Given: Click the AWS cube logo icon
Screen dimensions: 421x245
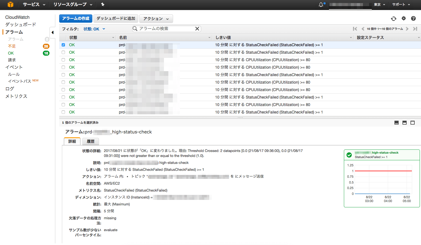Looking at the screenshot, I should pos(11,4).
